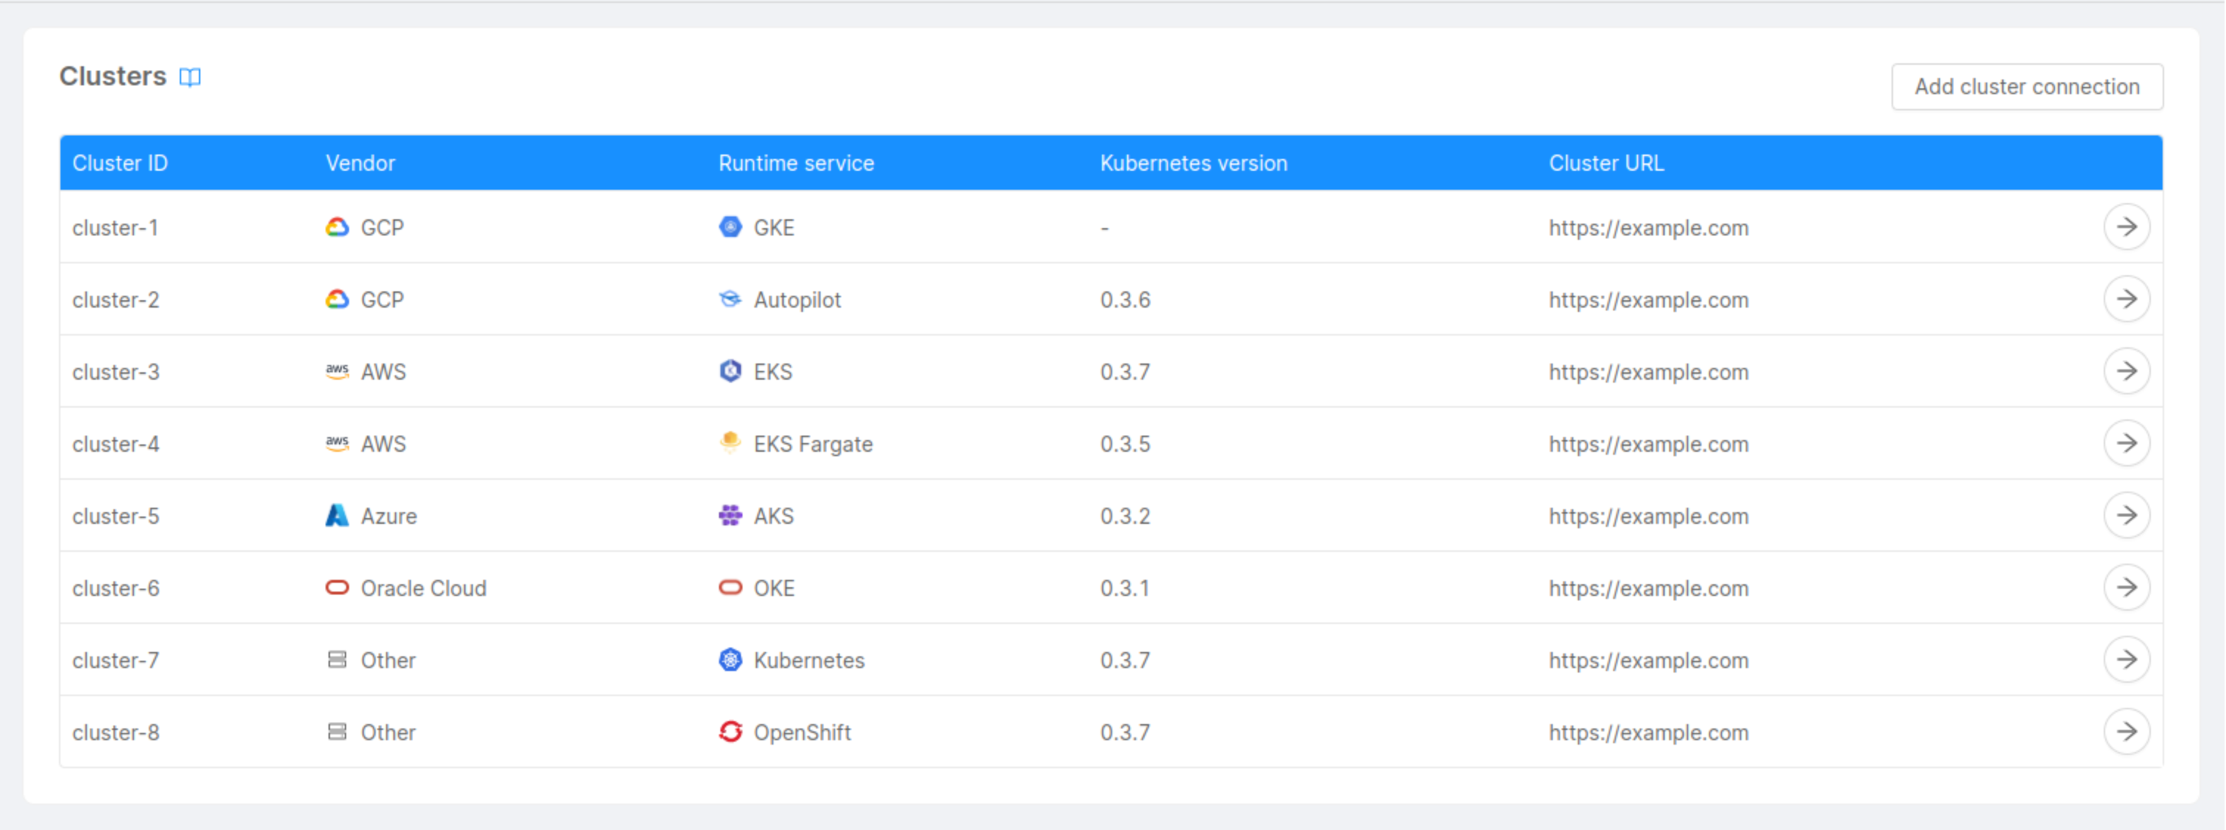Image resolution: width=2226 pixels, height=830 pixels.
Task: Click Oracle Cloud vendor cell
Action: tap(423, 589)
